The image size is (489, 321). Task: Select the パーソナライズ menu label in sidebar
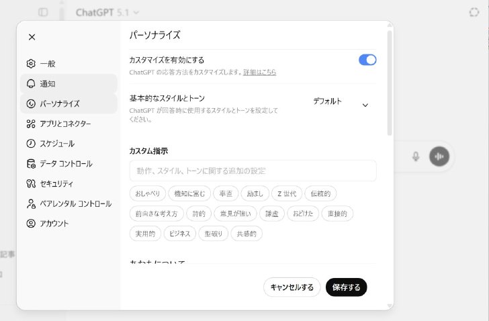[60, 104]
